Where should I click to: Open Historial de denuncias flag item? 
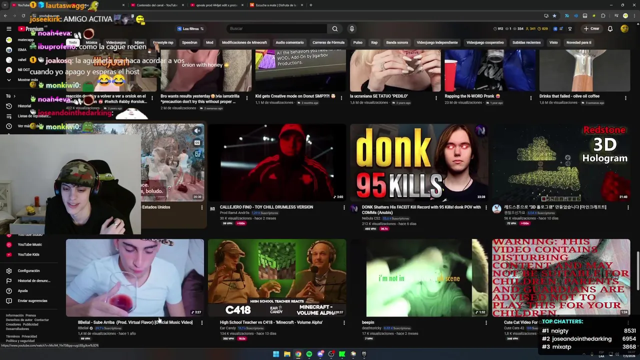pyautogui.click(x=28, y=280)
